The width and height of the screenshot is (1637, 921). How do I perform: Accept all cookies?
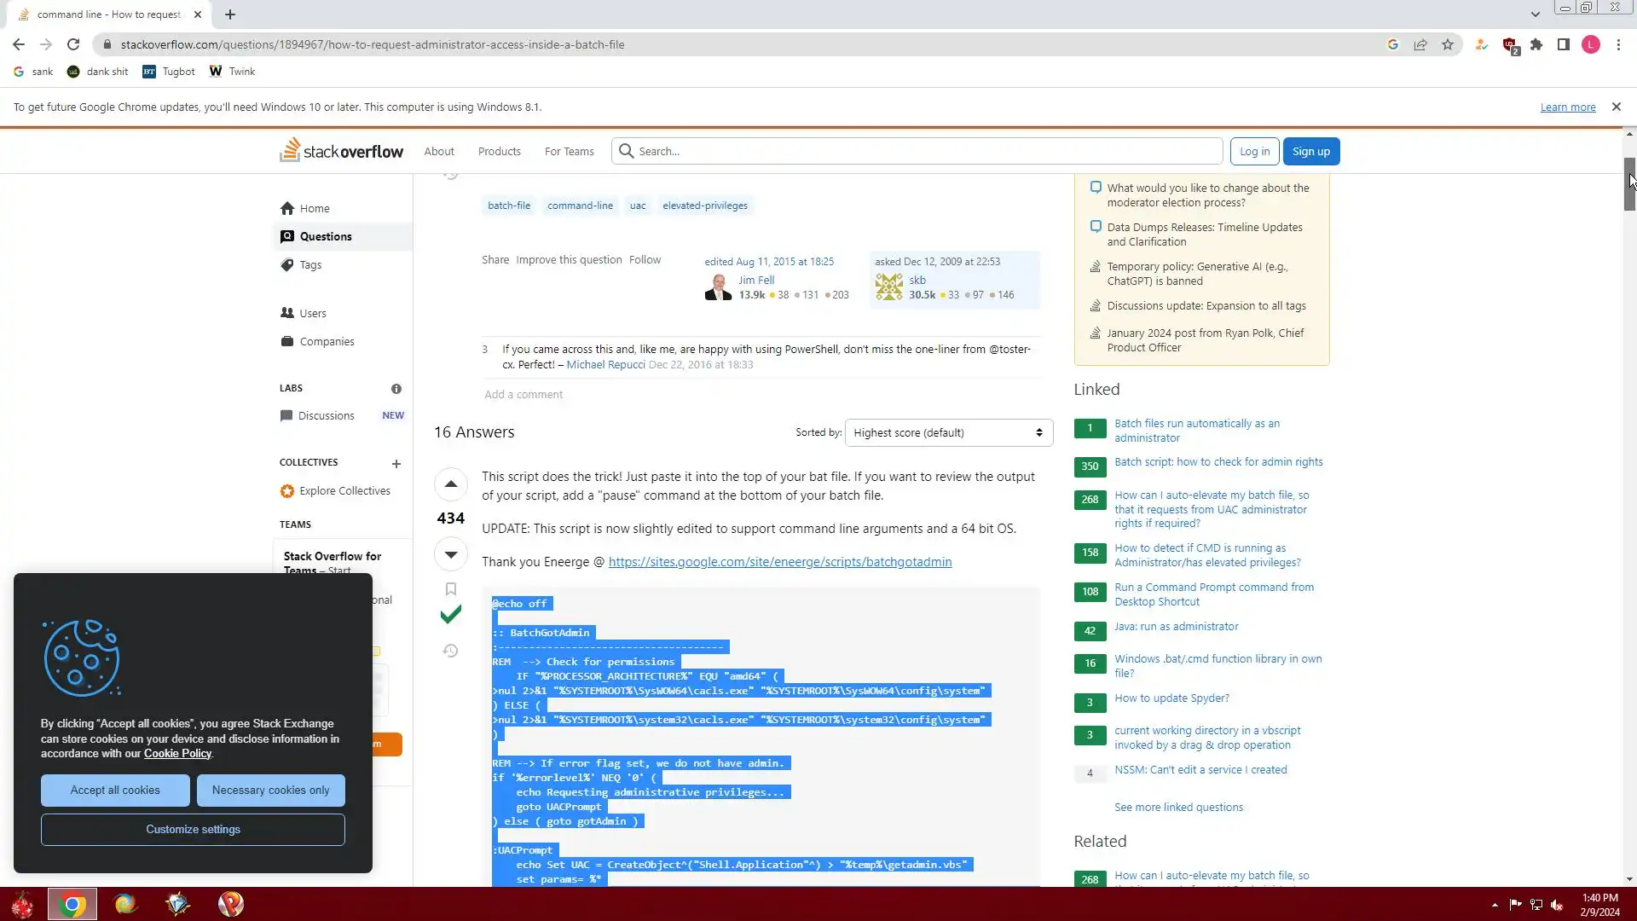(115, 791)
